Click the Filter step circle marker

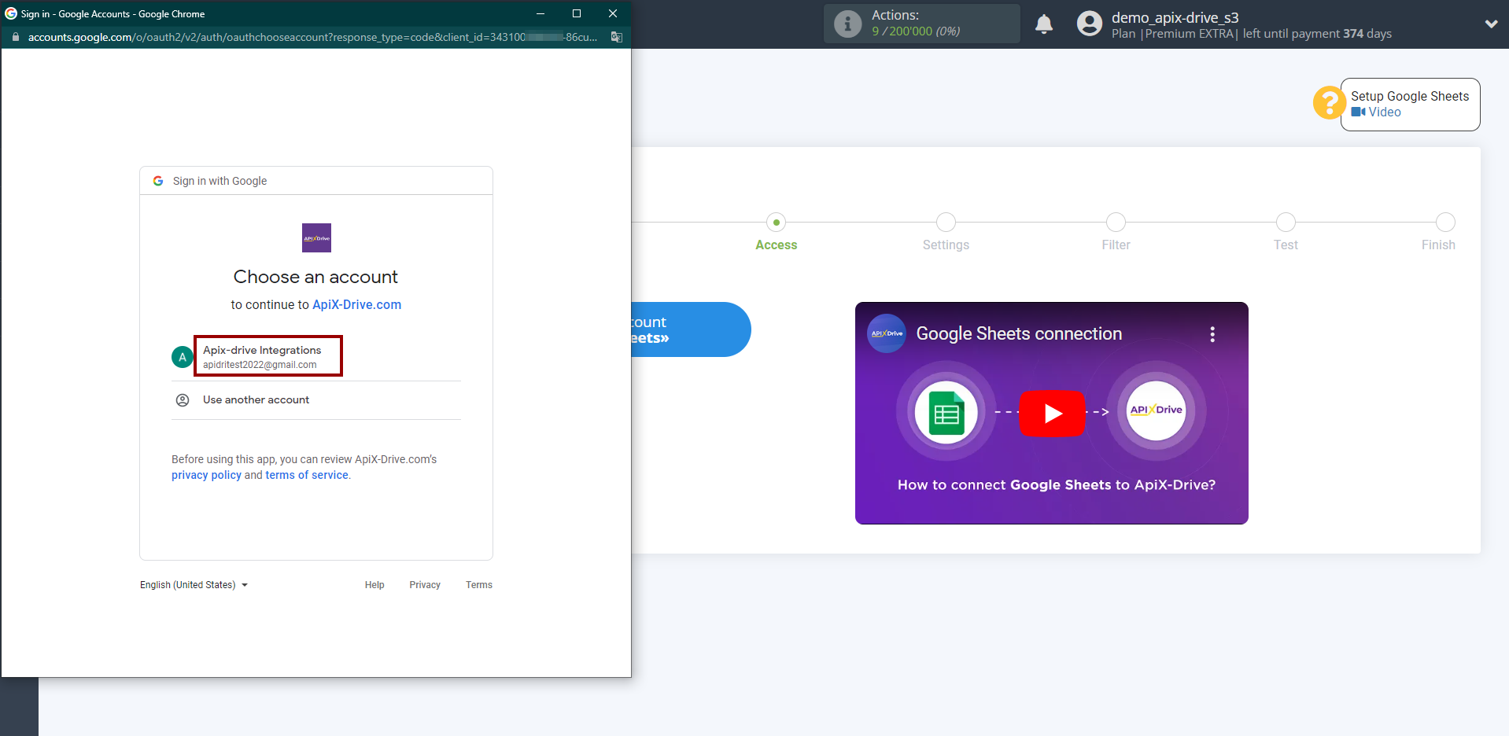pyautogui.click(x=1116, y=223)
